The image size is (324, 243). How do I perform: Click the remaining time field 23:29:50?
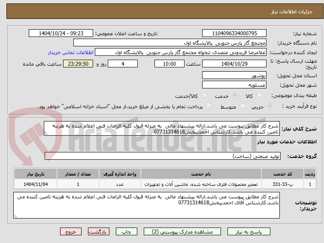(78, 64)
